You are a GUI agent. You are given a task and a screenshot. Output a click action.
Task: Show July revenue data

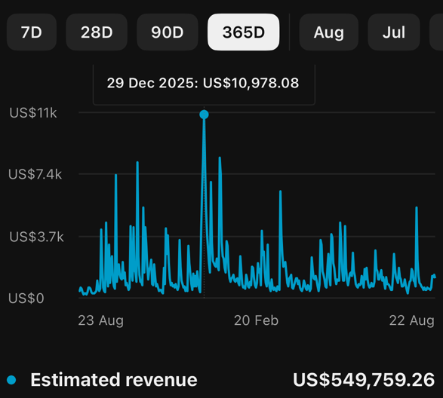tap(393, 32)
